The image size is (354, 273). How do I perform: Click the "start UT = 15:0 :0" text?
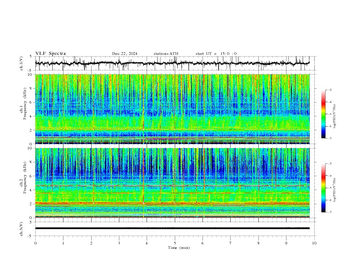[x=216, y=54]
